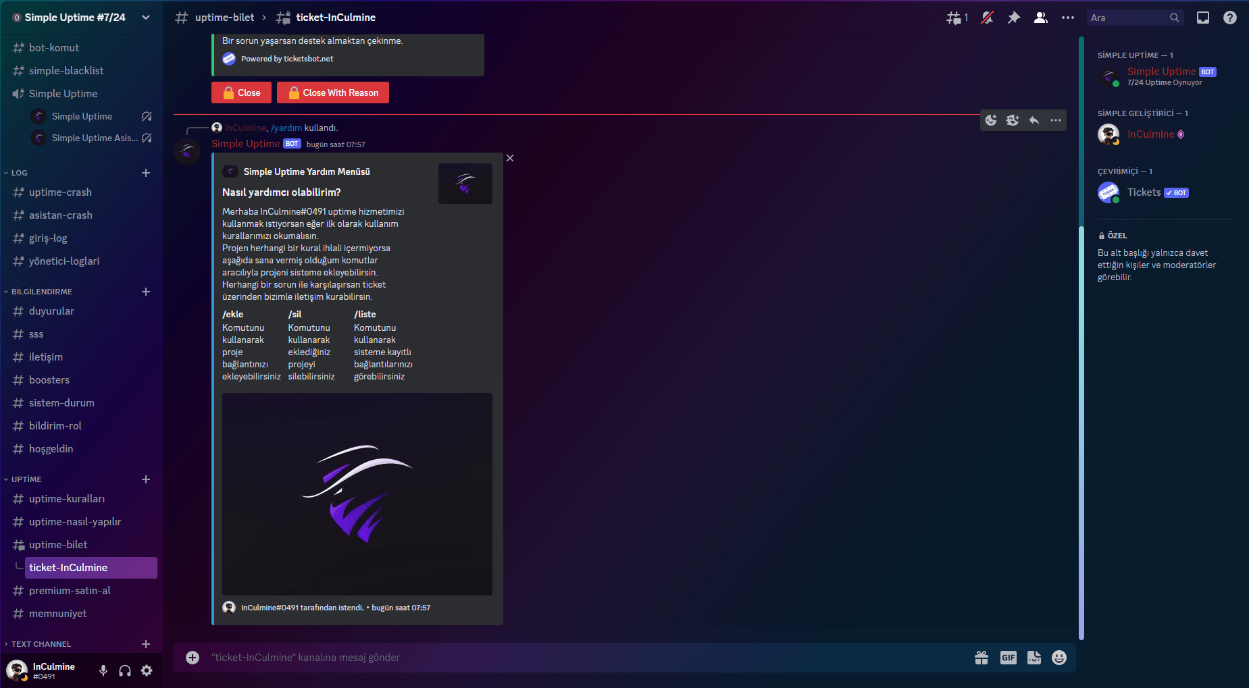Open the inbox icon
This screenshot has width=1249, height=688.
[1203, 18]
